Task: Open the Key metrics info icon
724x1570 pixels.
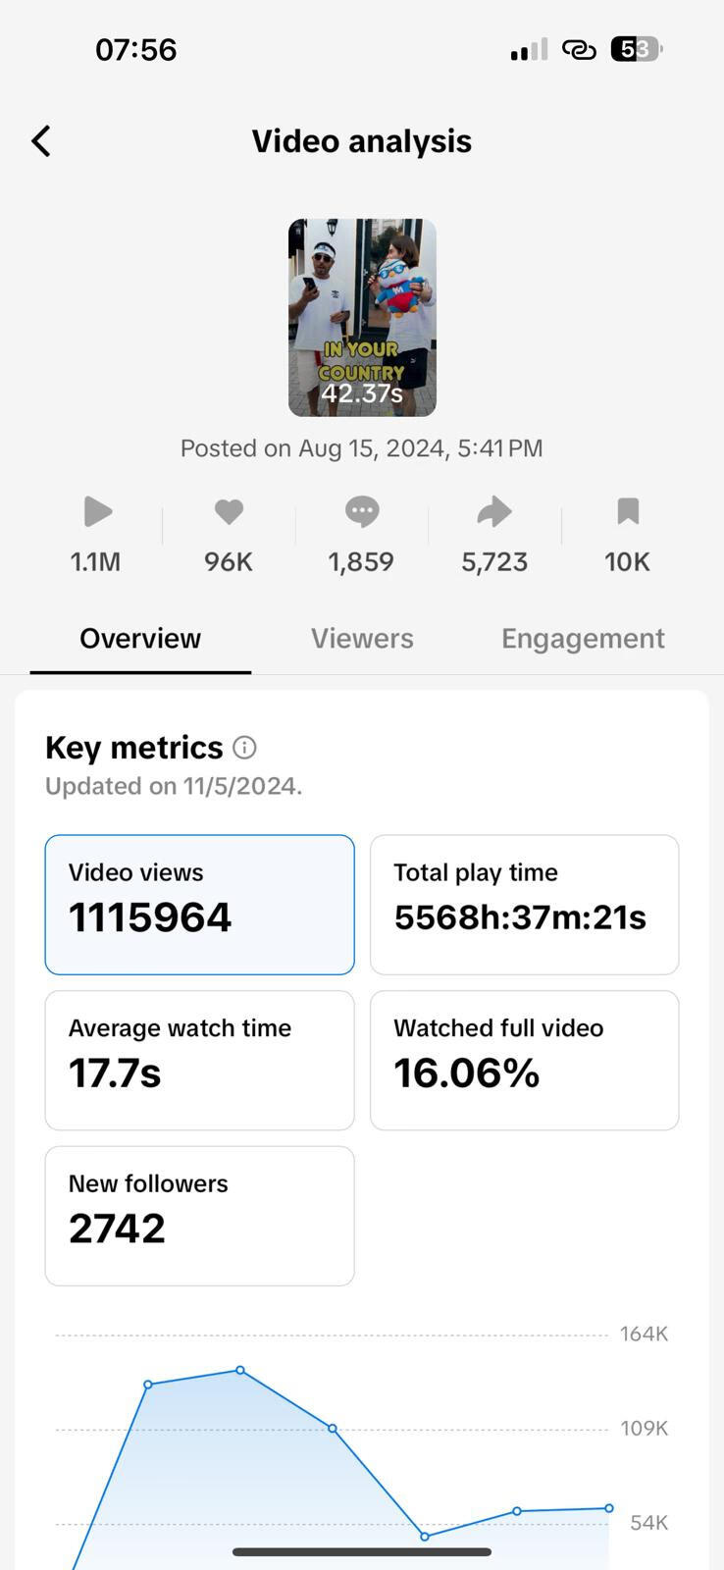Action: tap(244, 748)
